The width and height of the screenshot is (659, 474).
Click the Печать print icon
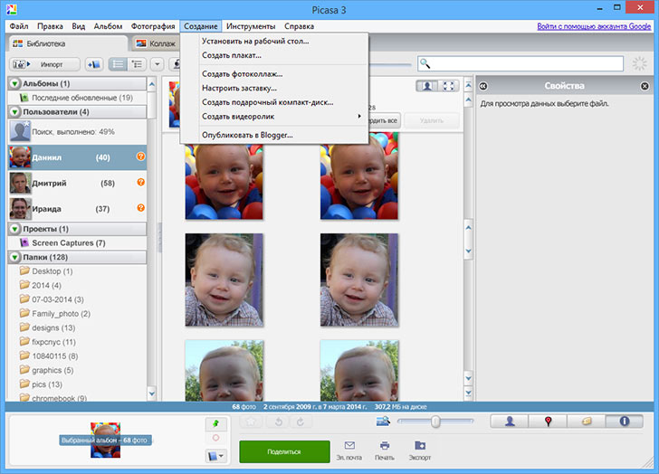(x=385, y=450)
